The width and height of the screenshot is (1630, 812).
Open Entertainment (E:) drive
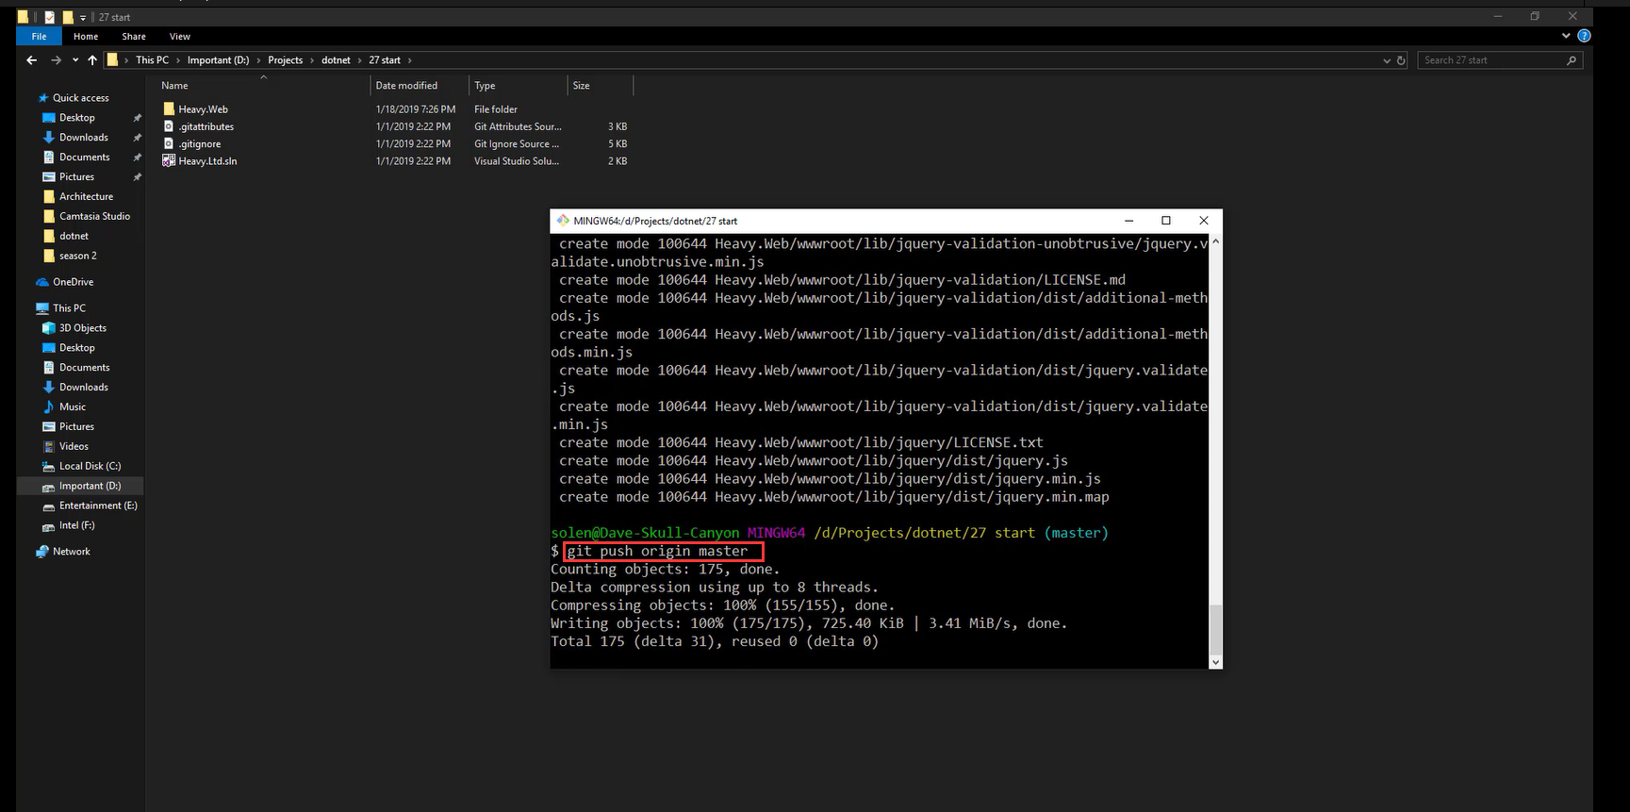pos(98,506)
